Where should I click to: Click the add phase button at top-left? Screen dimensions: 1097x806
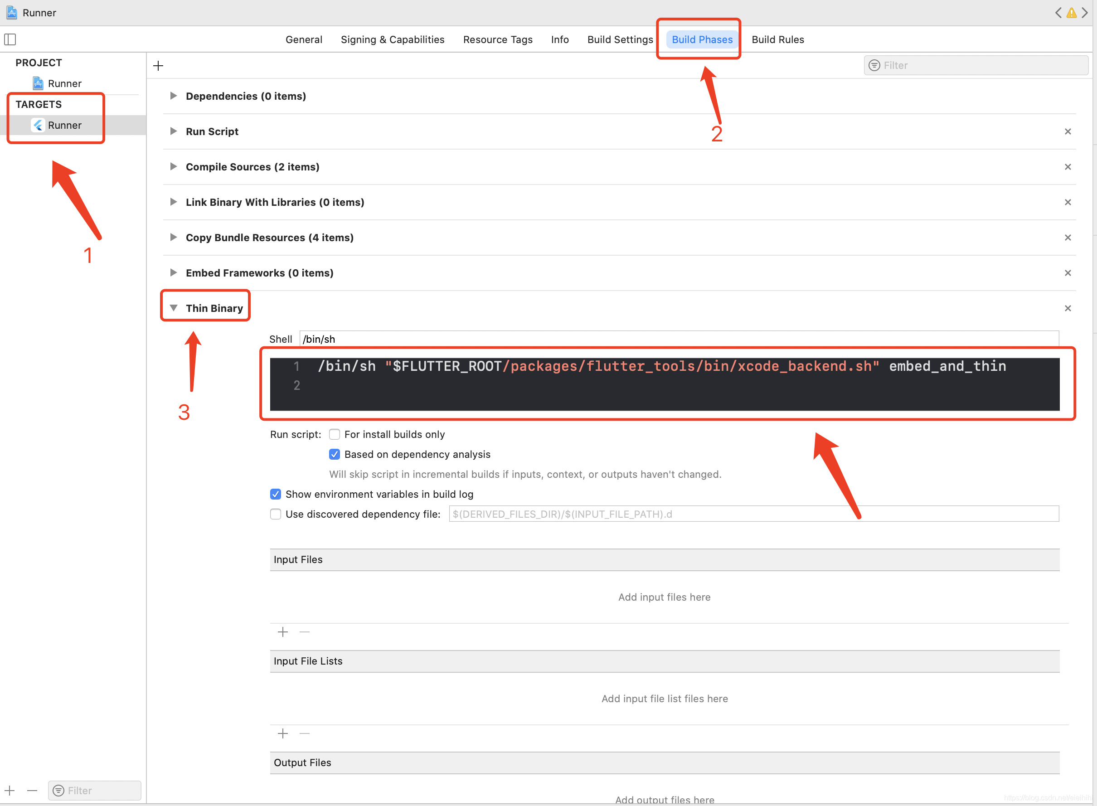[158, 66]
